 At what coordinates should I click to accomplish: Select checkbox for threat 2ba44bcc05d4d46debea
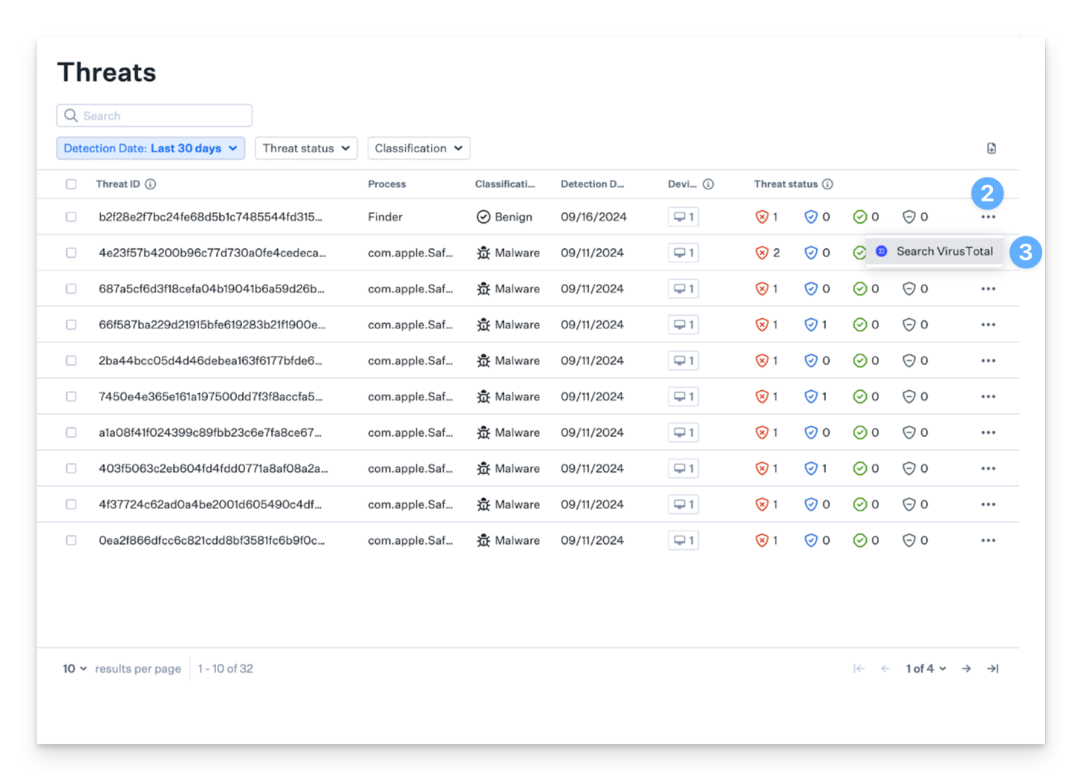71,361
